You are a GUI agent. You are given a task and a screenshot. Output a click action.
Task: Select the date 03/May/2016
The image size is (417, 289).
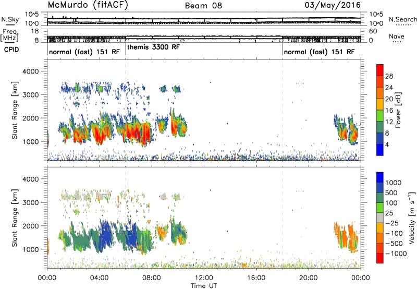[333, 5]
